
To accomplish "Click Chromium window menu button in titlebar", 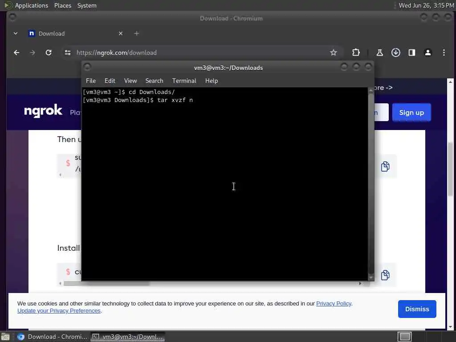I will coord(12,17).
